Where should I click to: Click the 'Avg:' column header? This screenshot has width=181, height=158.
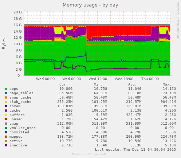pyautogui.click(x=133, y=84)
